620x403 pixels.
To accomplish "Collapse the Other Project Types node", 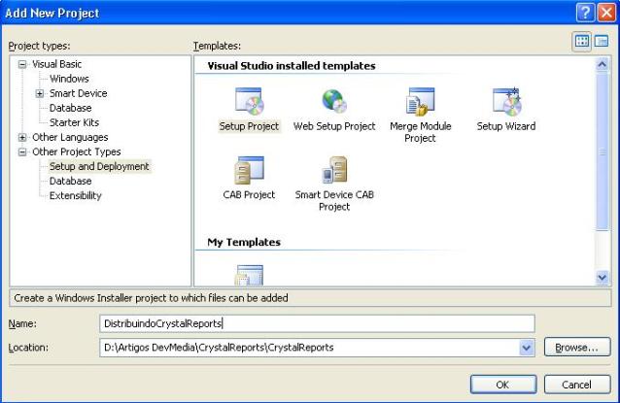I will 22,151.
